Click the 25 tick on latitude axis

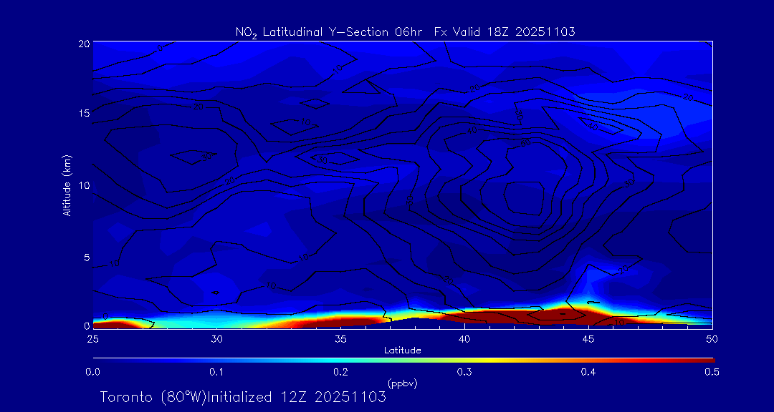[x=92, y=338]
